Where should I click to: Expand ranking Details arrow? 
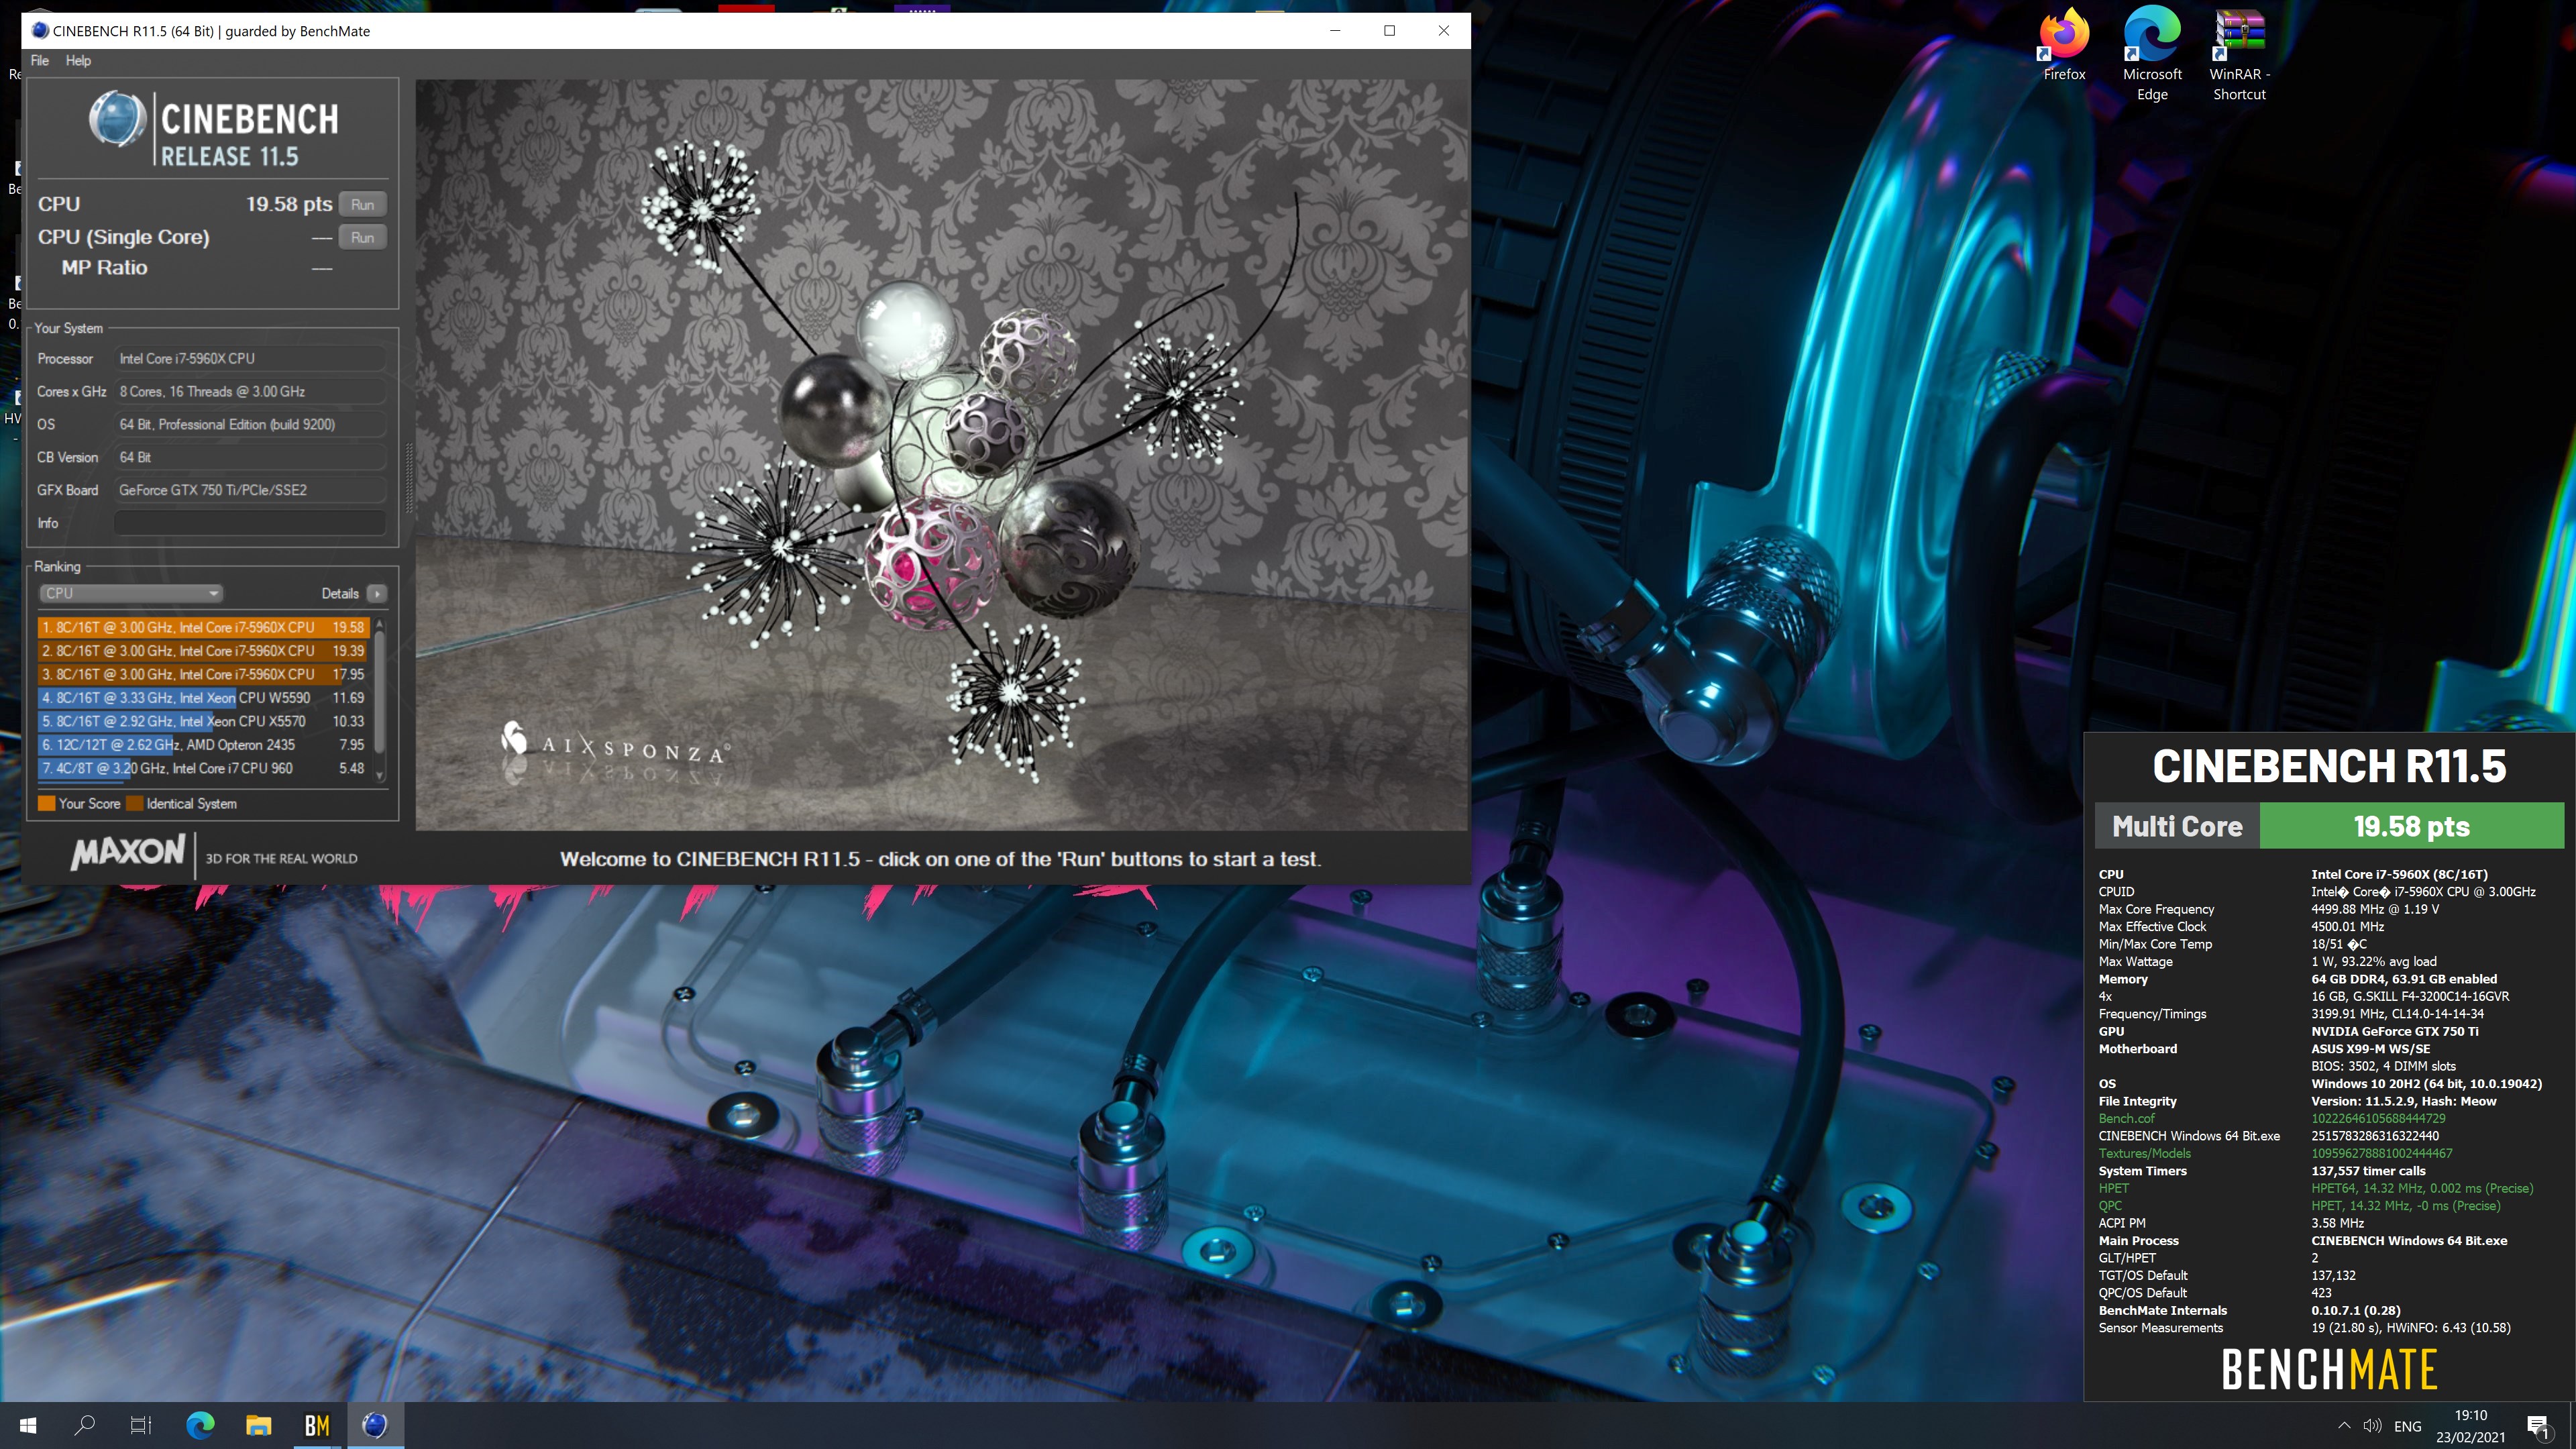377,593
